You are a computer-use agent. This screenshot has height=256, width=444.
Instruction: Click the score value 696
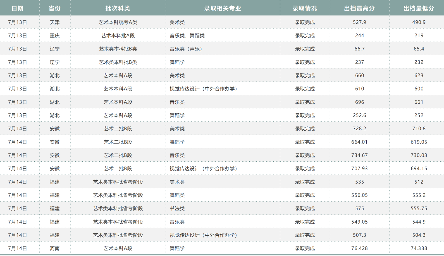tap(359, 102)
